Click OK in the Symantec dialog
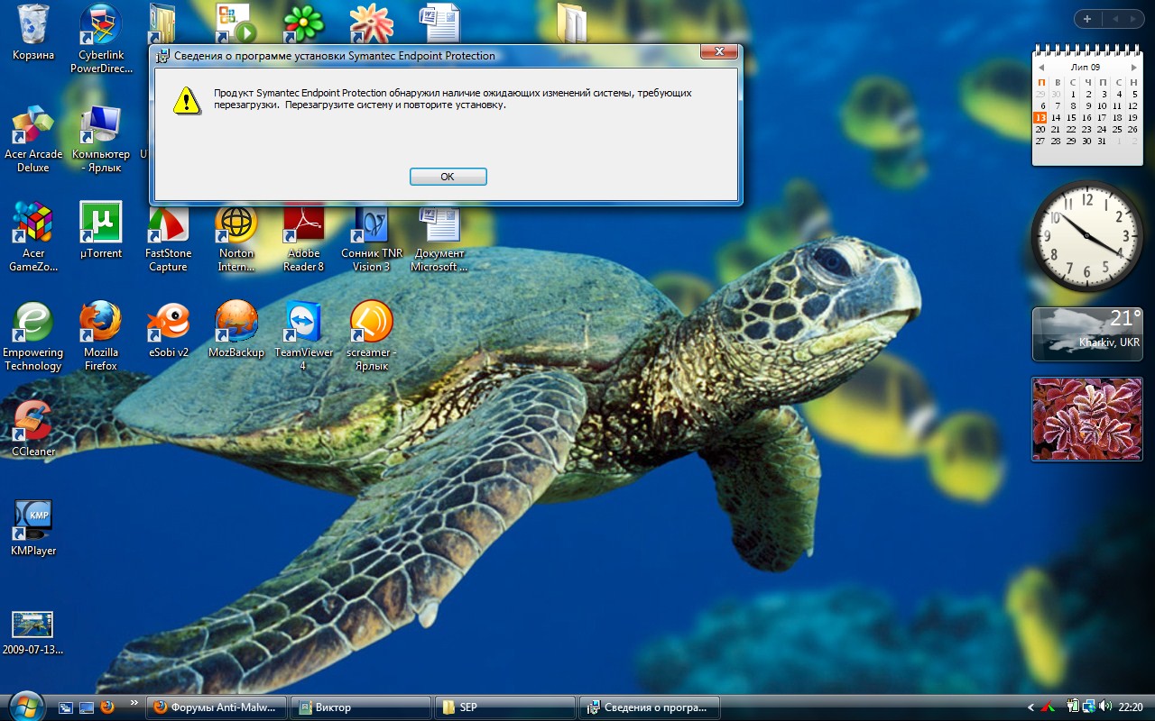The image size is (1155, 721). coord(448,177)
